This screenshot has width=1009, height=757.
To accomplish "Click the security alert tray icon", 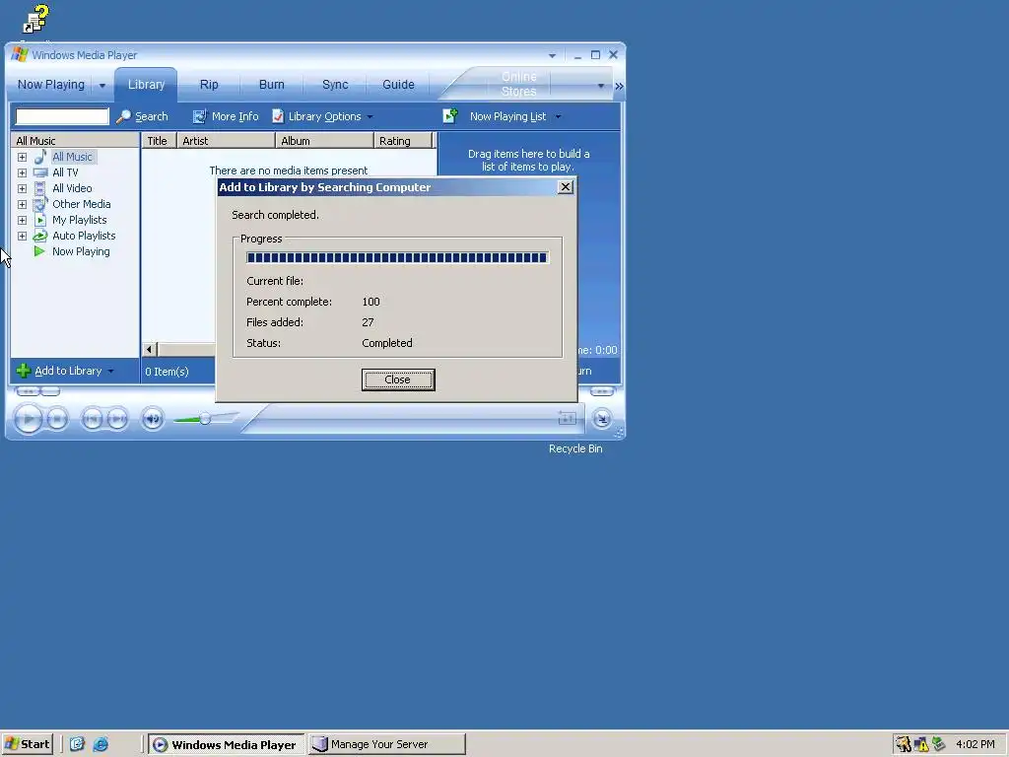I will pyautogui.click(x=921, y=745).
